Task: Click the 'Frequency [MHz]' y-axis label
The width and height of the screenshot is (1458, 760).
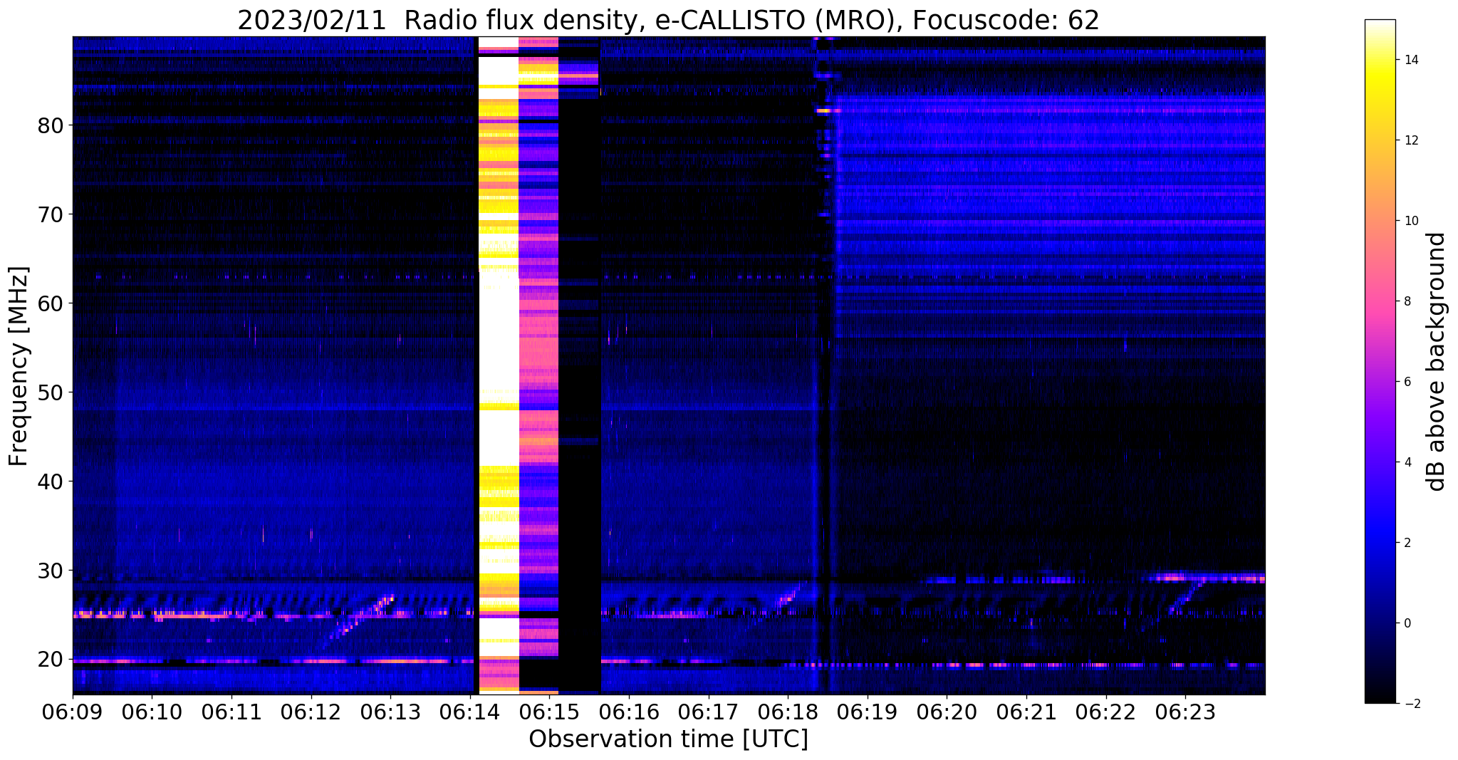Action: [x=19, y=365]
